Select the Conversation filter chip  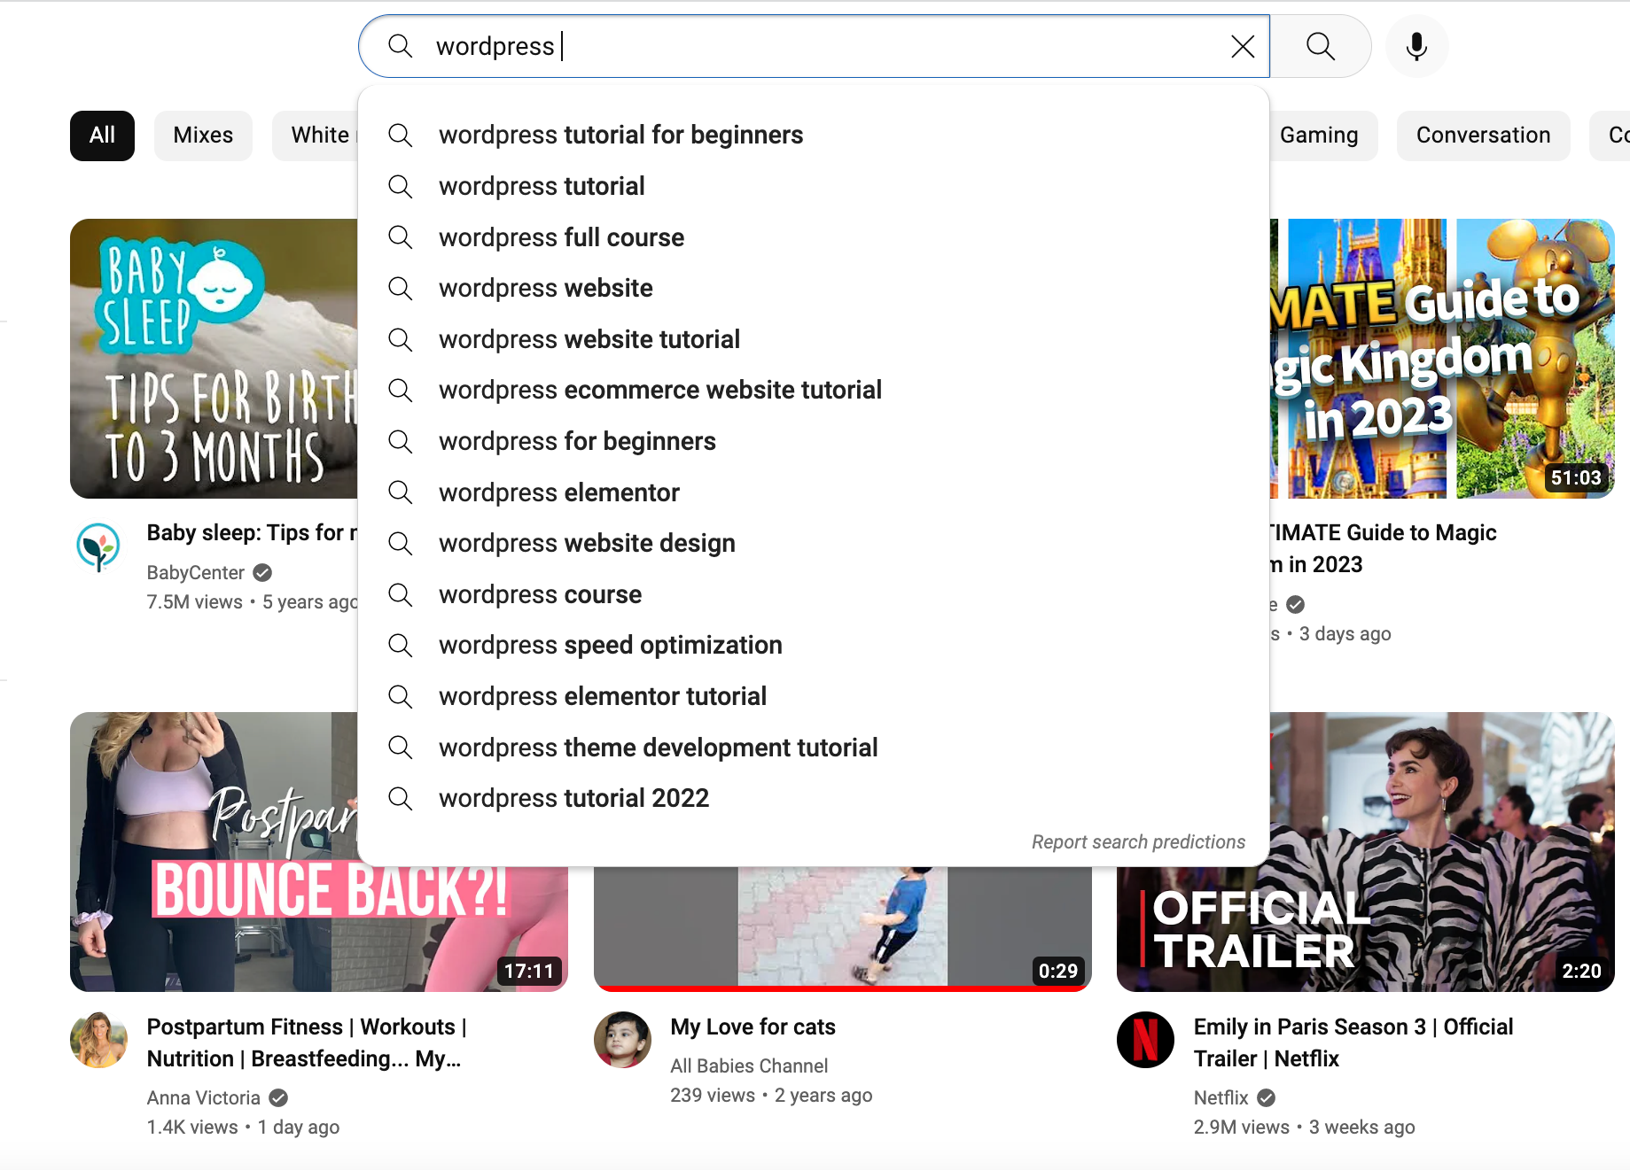(1483, 136)
